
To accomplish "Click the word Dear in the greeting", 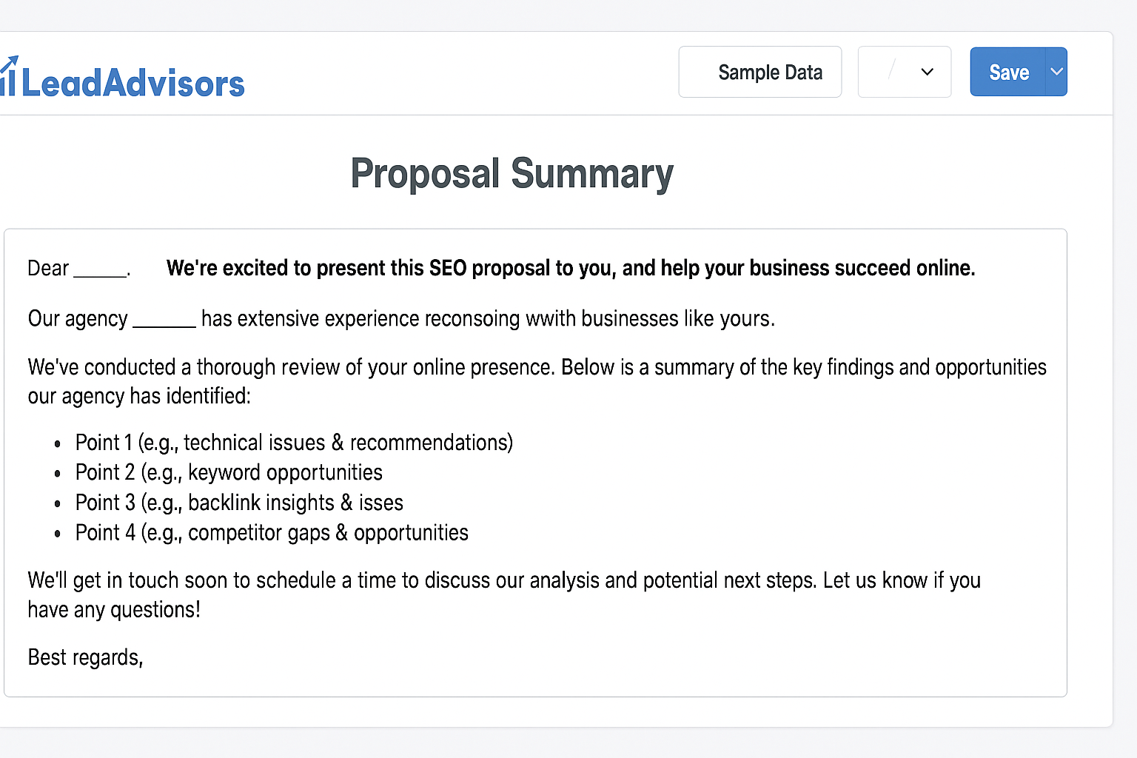I will click(48, 268).
